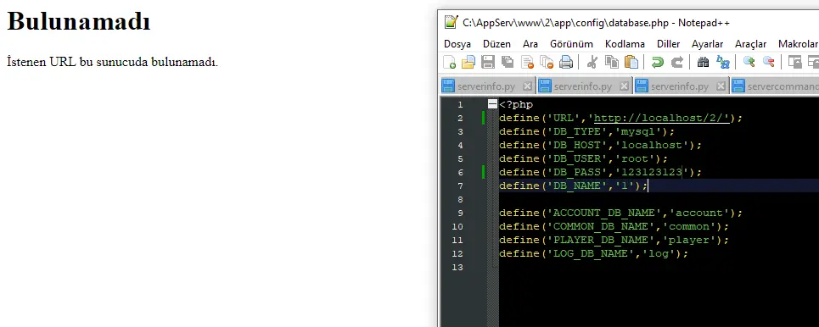
Task: Open the Görünüm menu
Action: 571,44
